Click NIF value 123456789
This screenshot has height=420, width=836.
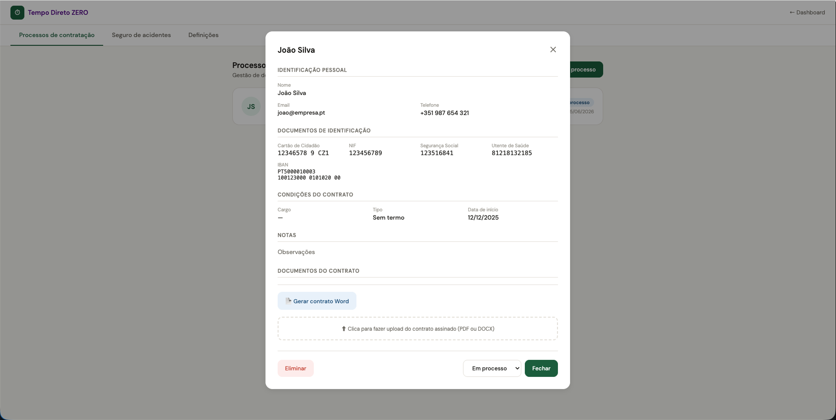pyautogui.click(x=366, y=153)
